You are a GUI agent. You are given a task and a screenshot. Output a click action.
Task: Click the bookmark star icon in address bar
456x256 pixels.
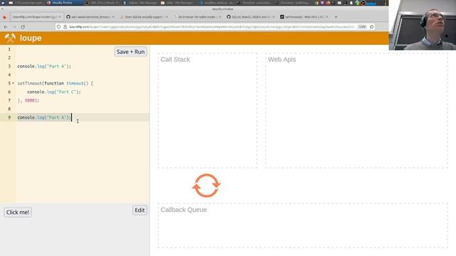[x=372, y=27]
